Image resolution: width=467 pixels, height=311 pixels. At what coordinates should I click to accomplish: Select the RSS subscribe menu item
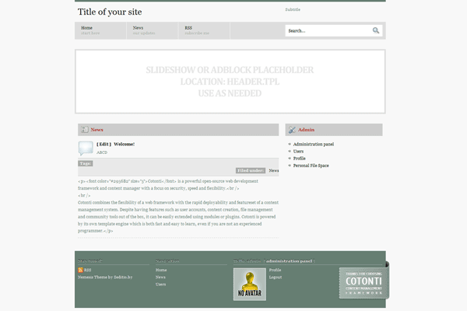pos(188,28)
